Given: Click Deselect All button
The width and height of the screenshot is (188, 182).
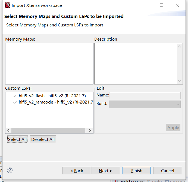Looking at the screenshot, I should [x=43, y=139].
